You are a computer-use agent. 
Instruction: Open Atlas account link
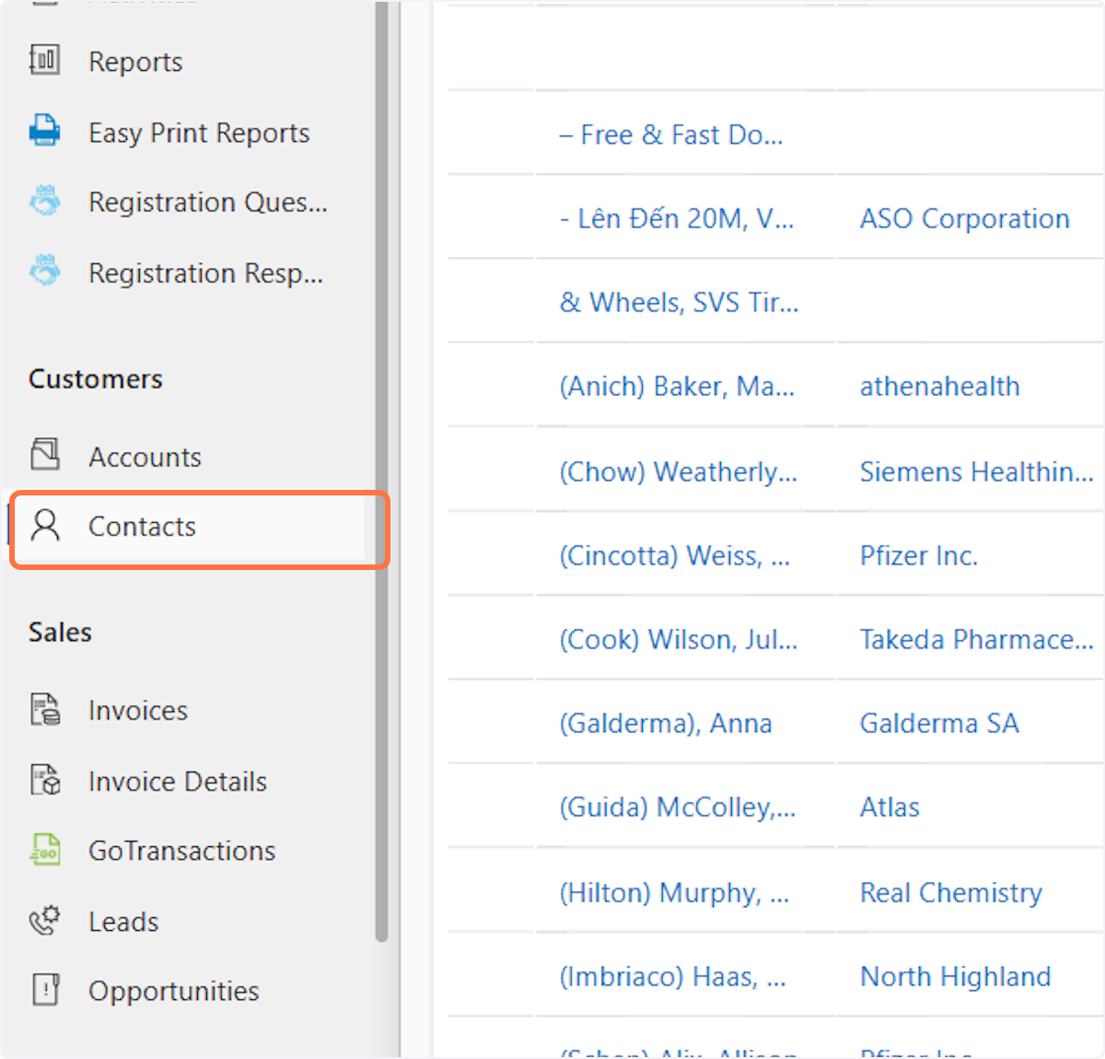(890, 807)
